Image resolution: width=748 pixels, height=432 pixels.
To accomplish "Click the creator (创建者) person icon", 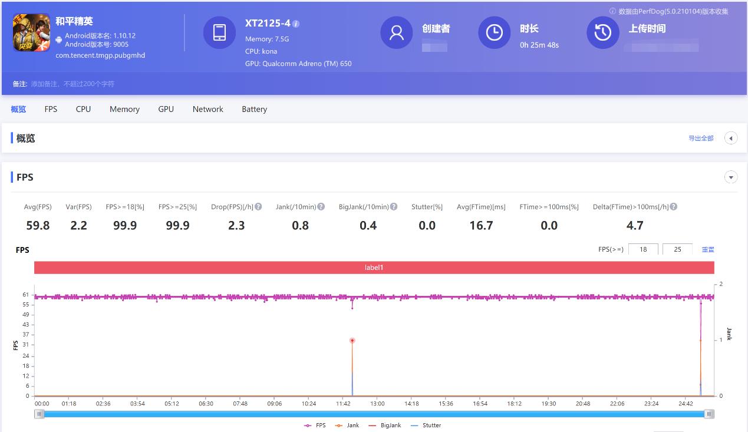I will tap(396, 33).
